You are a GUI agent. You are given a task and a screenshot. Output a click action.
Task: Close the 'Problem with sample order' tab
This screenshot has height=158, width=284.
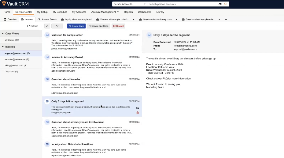134,19
